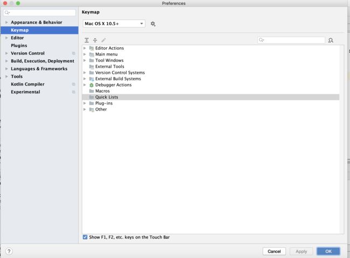Expand the Other tree node

click(x=85, y=109)
